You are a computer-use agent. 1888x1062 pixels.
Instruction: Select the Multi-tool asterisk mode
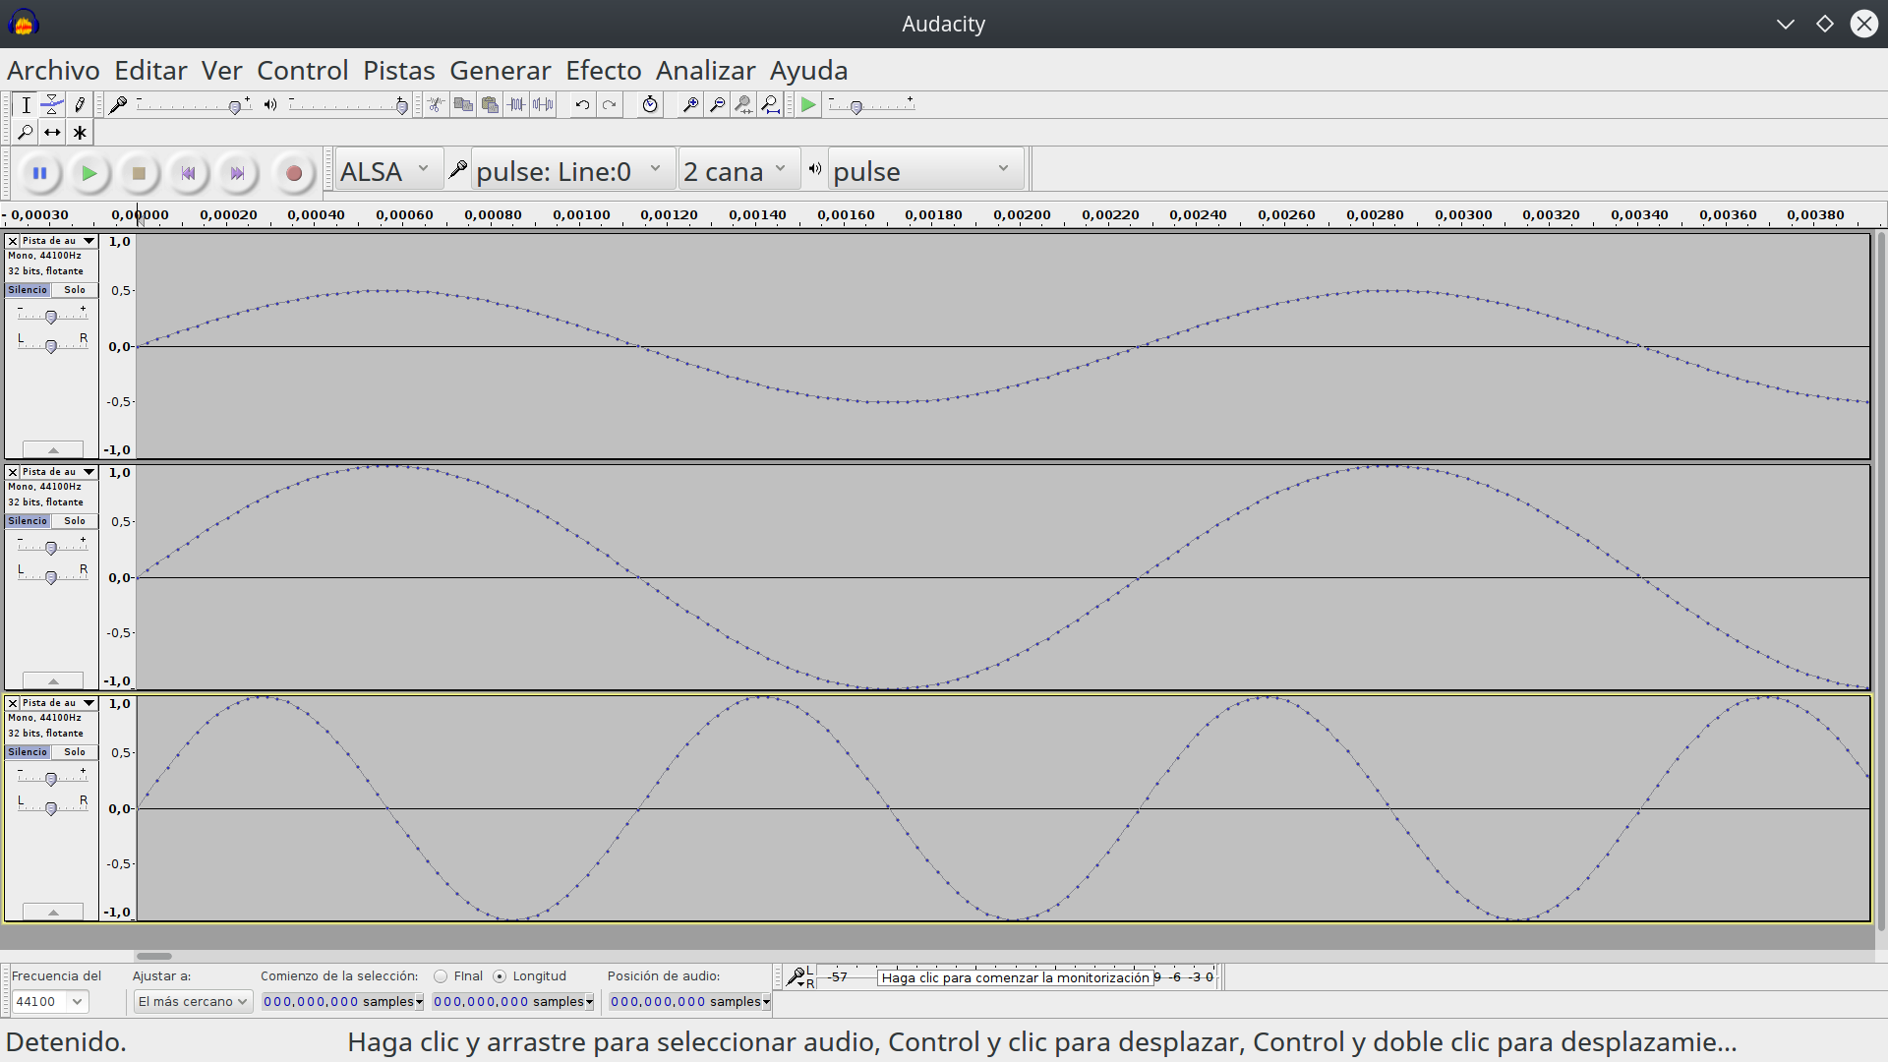[80, 133]
